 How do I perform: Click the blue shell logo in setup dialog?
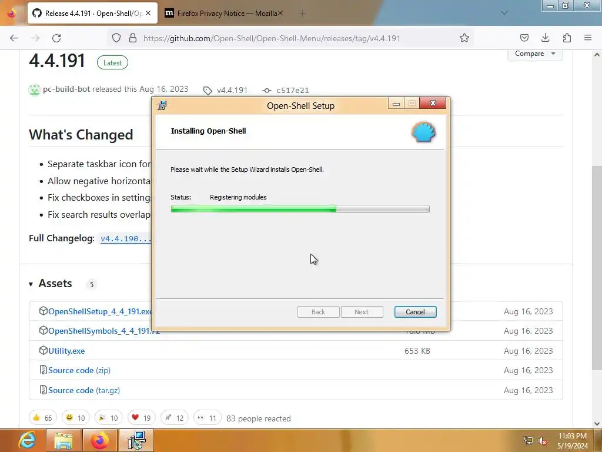pos(424,132)
